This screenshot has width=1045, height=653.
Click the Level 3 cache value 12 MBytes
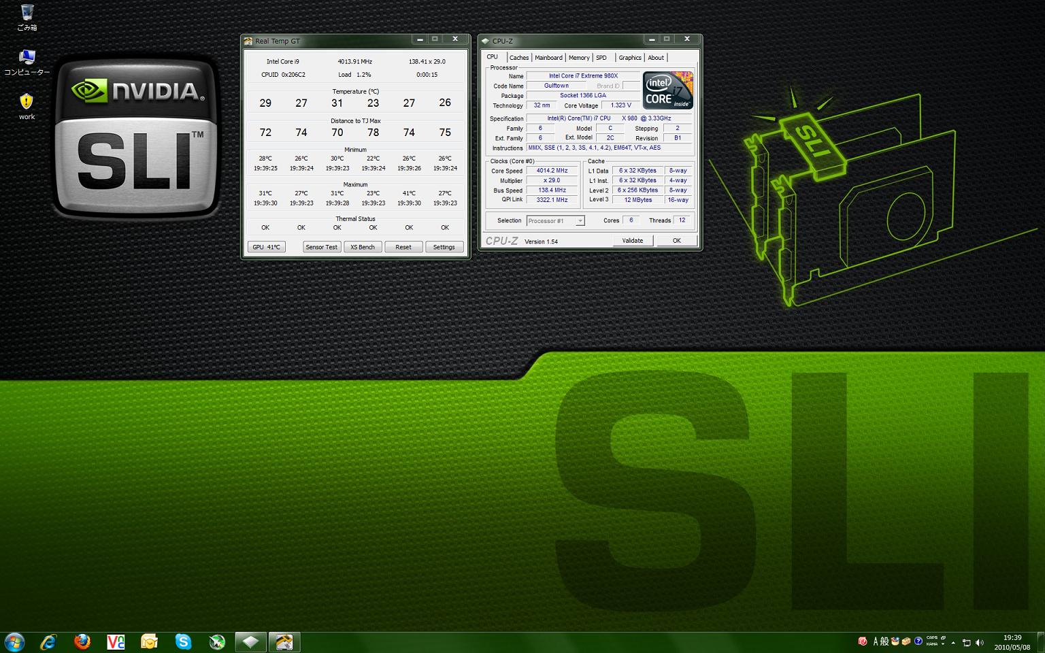638,200
